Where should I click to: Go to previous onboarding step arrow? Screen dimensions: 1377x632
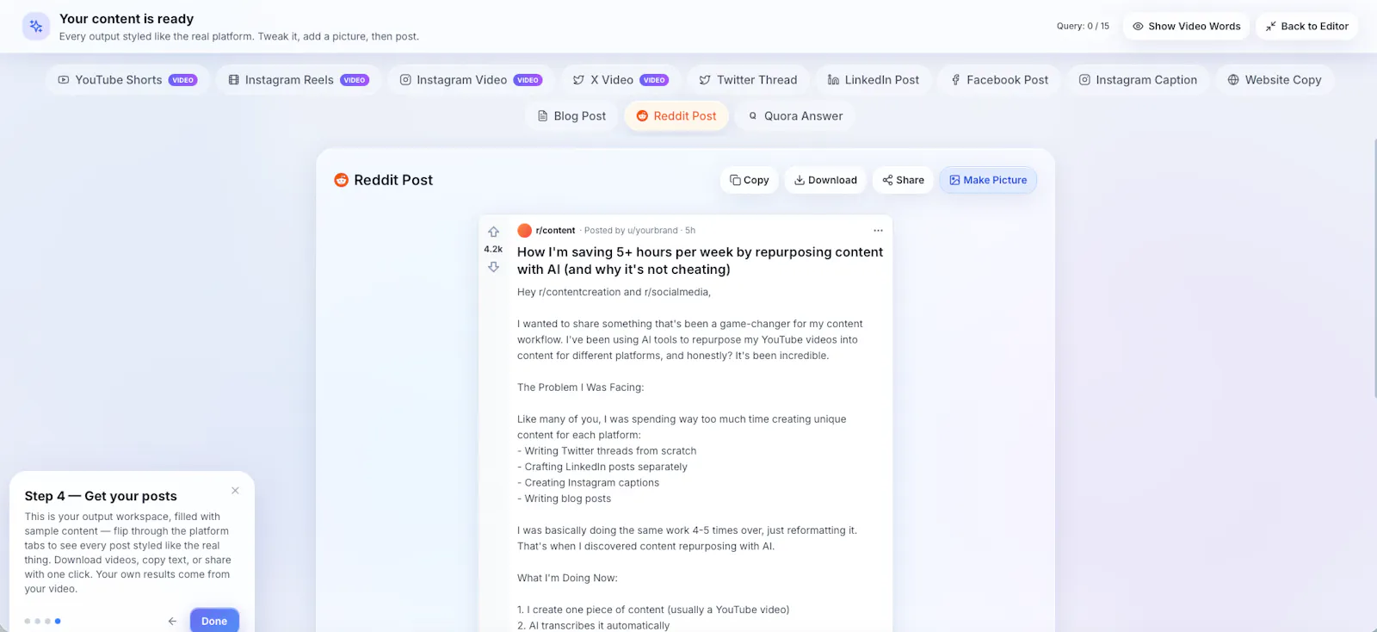pos(172,621)
